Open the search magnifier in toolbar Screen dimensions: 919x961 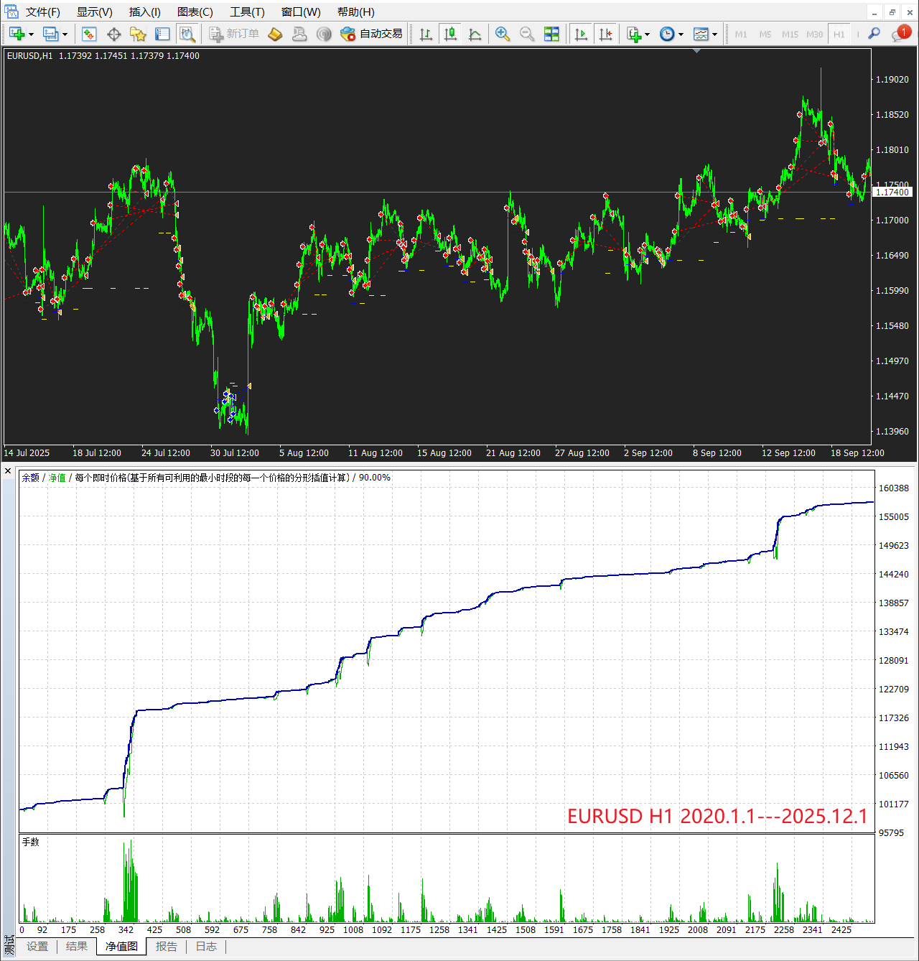[874, 34]
